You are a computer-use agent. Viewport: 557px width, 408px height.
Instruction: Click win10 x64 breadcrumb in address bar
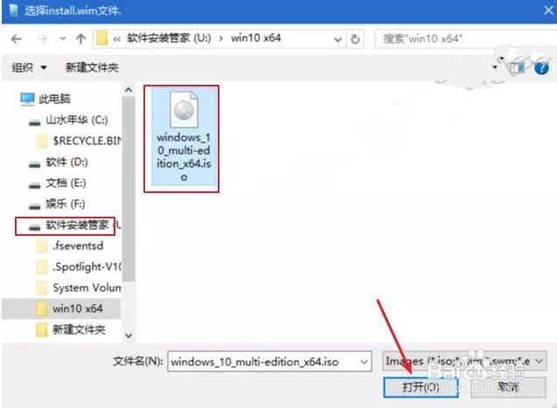coord(255,38)
